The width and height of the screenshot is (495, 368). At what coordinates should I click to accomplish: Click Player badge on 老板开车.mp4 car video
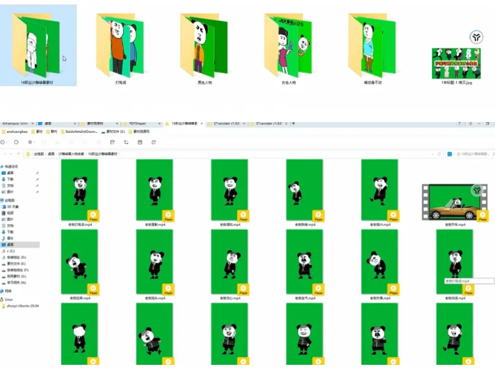tap(482, 216)
